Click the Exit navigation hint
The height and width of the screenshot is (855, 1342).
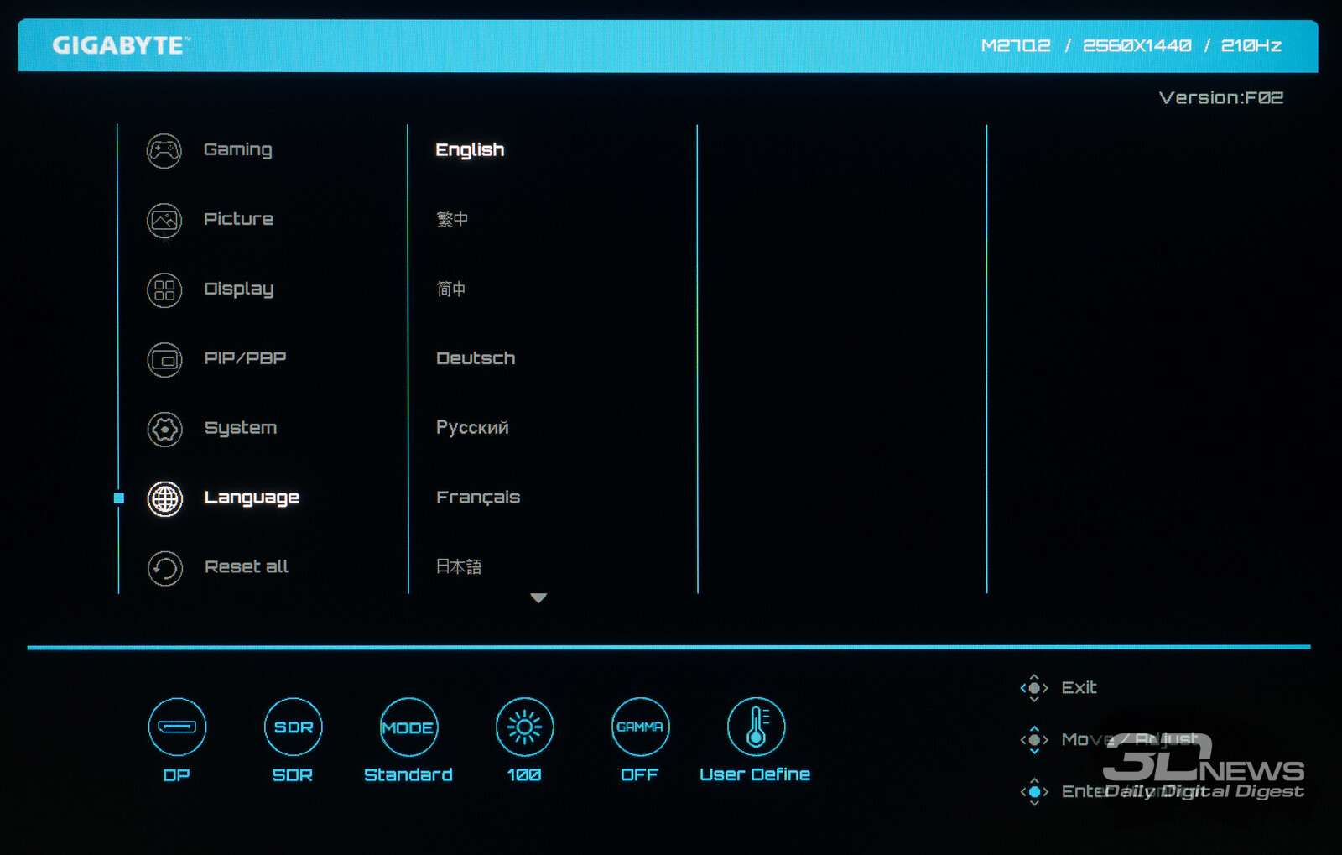(1078, 688)
